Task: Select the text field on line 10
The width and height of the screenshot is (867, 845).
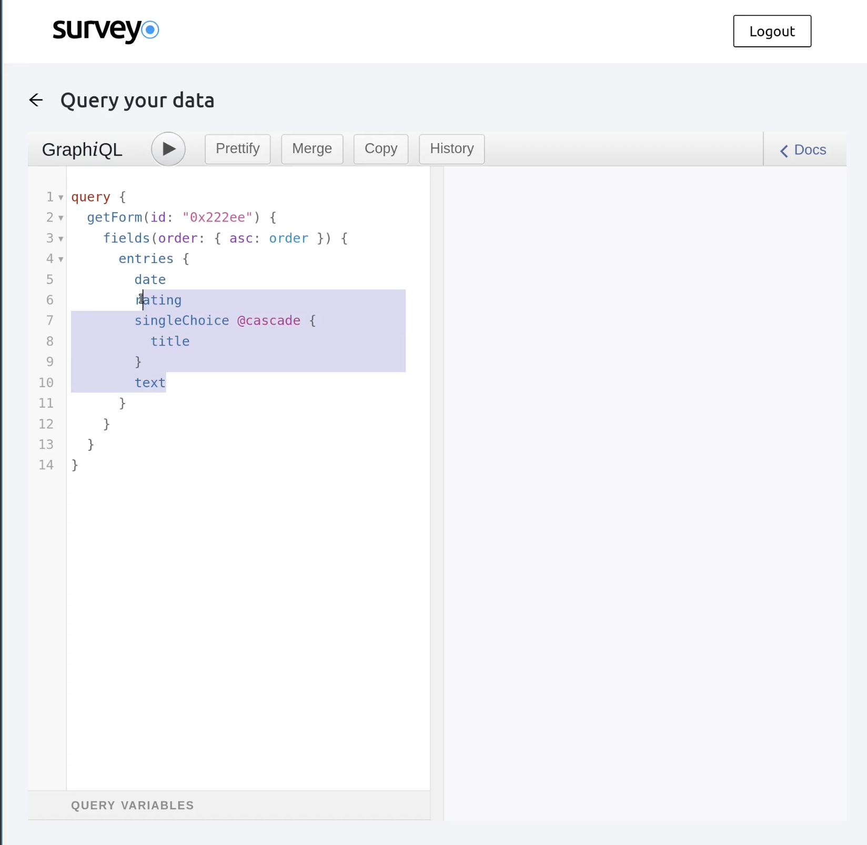Action: 150,383
